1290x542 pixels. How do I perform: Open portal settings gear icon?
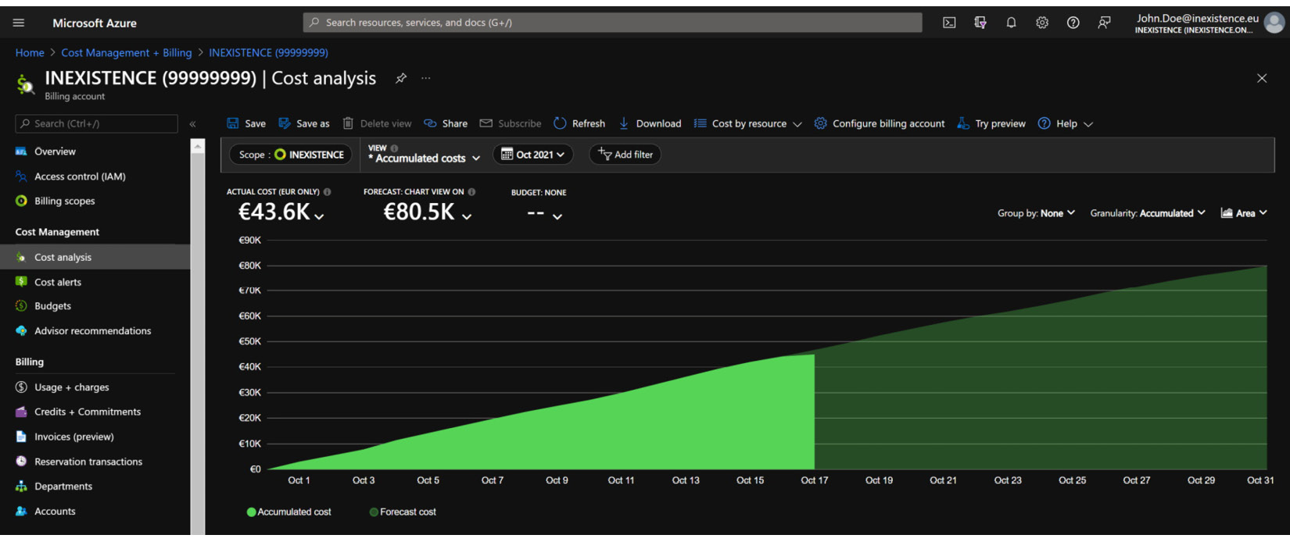(x=1042, y=23)
